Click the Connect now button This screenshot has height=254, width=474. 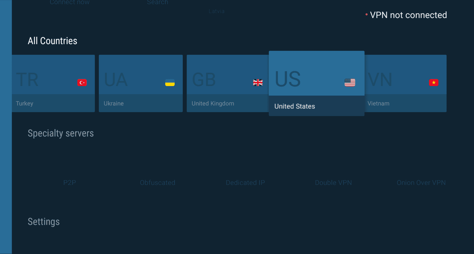click(70, 2)
